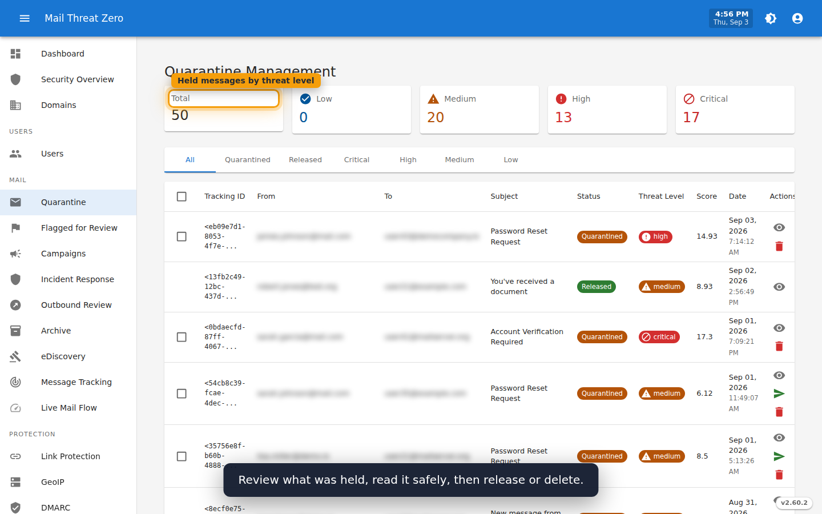
Task: Click the 'critical' threat level chip
Action: (659, 337)
